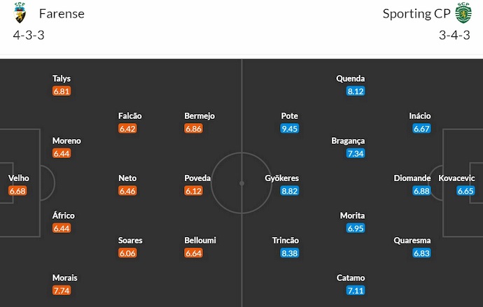Viewport: 483px width, 307px height.
Task: Click Morais's 7.74 rating badge
Action: 62,290
